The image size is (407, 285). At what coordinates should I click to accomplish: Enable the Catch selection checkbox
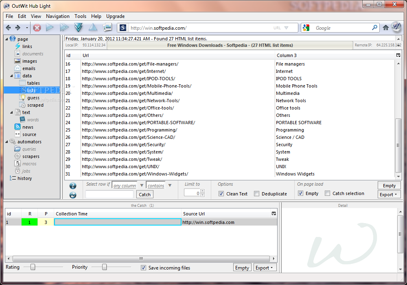(x=328, y=193)
